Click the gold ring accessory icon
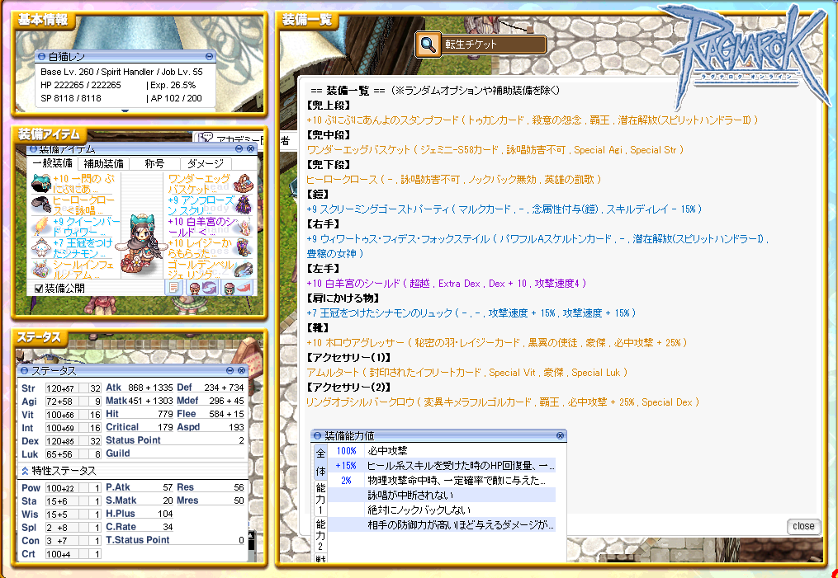This screenshot has width=838, height=578. click(x=243, y=270)
